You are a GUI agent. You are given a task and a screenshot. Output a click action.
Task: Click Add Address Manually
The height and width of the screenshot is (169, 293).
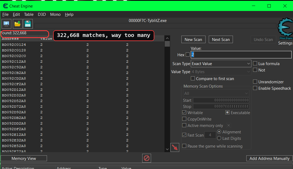tap(269, 158)
